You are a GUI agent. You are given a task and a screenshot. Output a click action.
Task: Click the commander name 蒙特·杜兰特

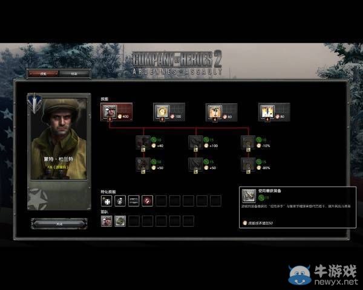(x=59, y=159)
